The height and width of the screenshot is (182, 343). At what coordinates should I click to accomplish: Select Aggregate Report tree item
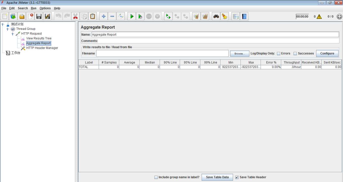pos(38,43)
